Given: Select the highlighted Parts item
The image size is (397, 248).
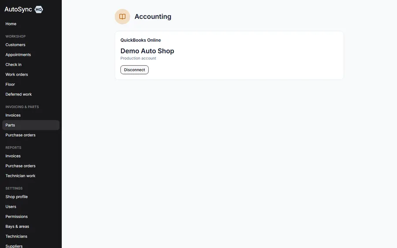Looking at the screenshot, I should coord(31,125).
